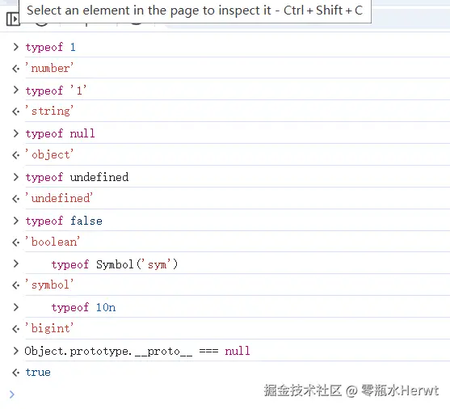
Task: Click the input chevron beside typeof false
Action: point(16,221)
